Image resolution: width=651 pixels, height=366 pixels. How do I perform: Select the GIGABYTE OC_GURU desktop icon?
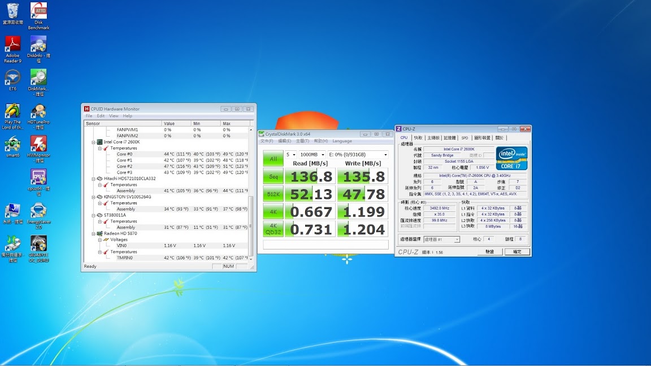(38, 249)
